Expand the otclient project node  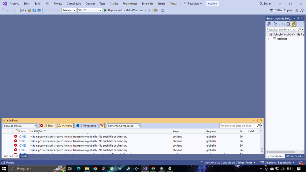pyautogui.click(x=268, y=39)
